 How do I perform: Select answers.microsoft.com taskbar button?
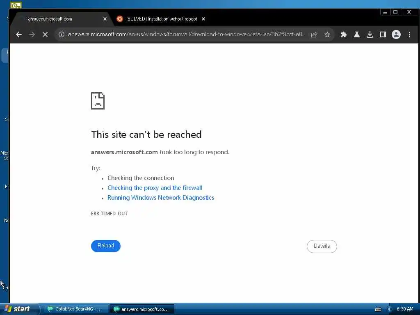[142, 309]
